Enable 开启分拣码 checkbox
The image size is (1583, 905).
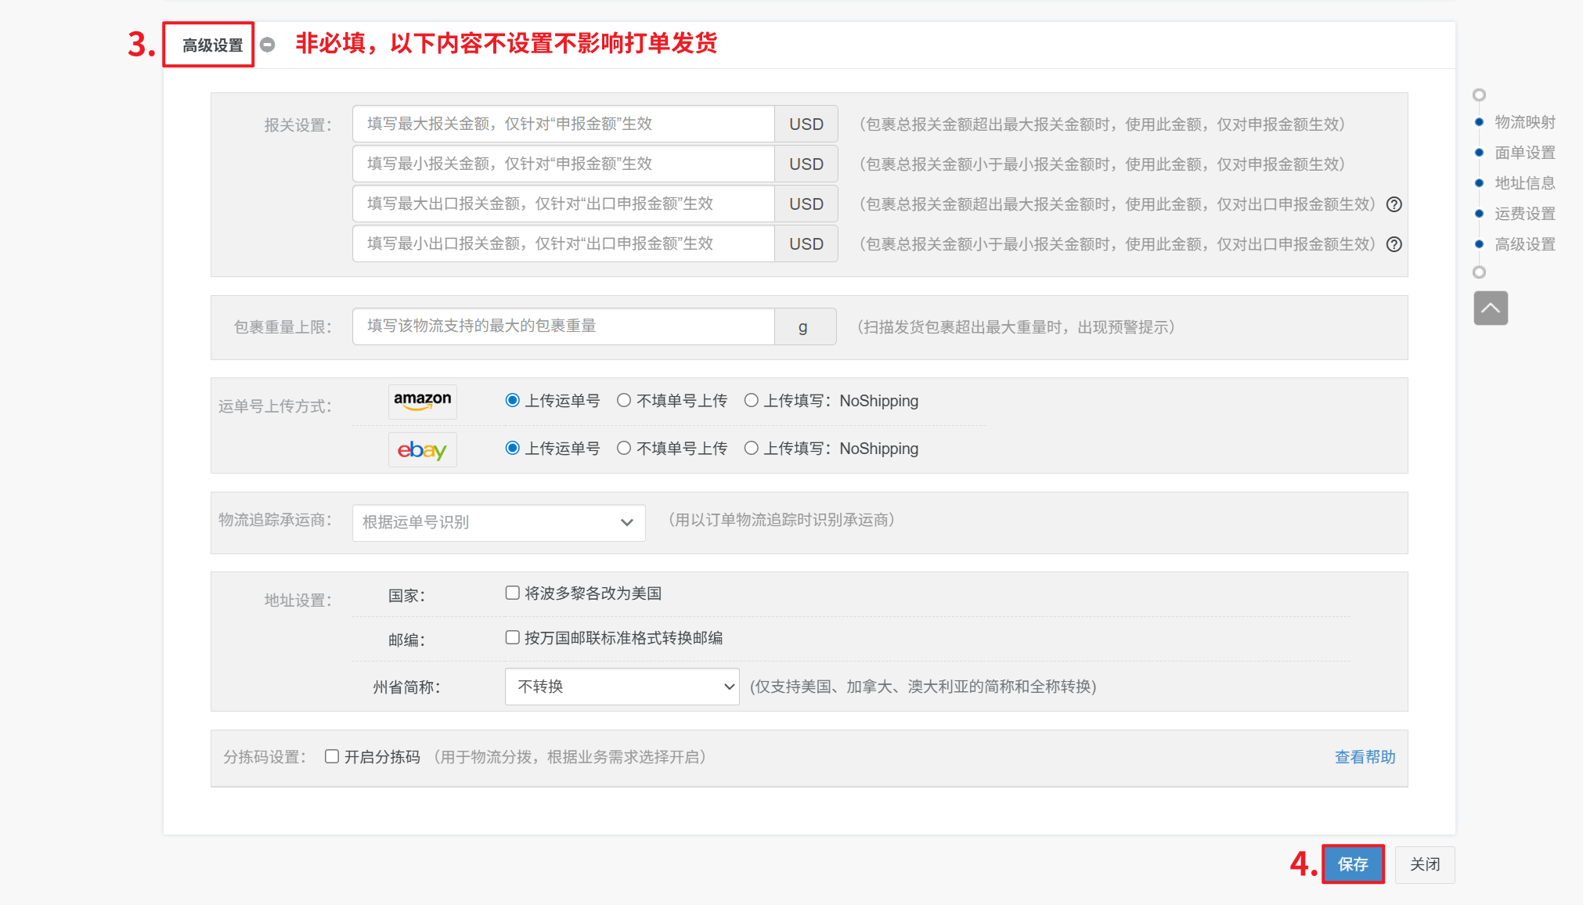tap(332, 756)
